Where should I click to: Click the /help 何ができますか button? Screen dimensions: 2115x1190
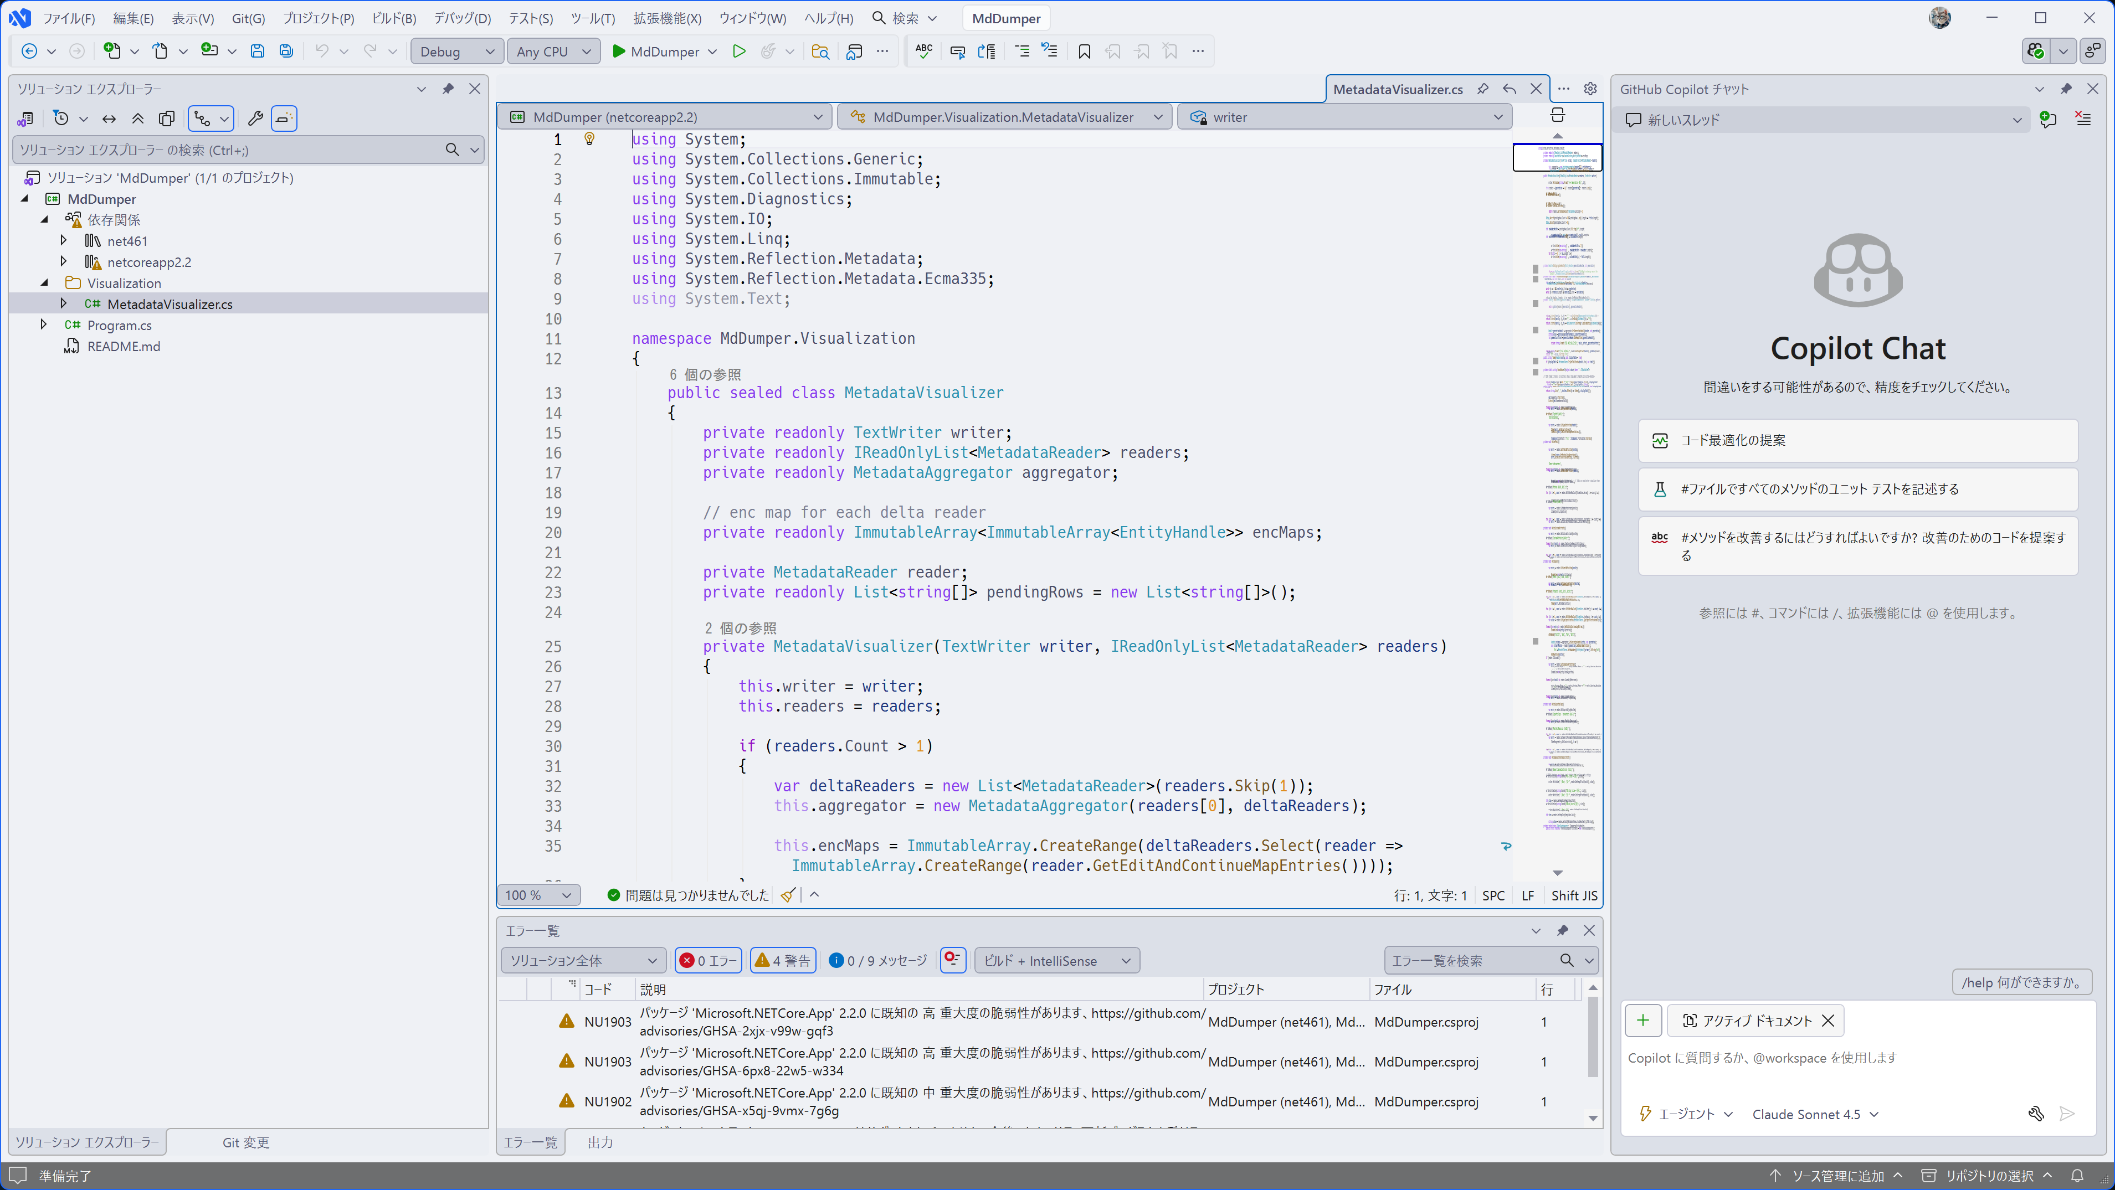(2021, 982)
